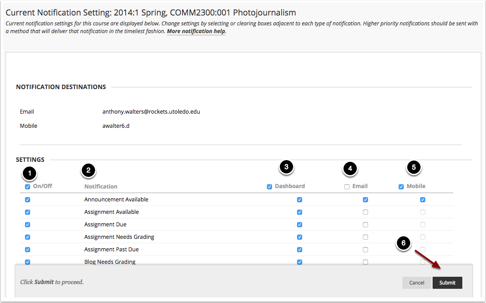
Task: Uncheck Dashboard for Assignment Available
Action: [300, 212]
